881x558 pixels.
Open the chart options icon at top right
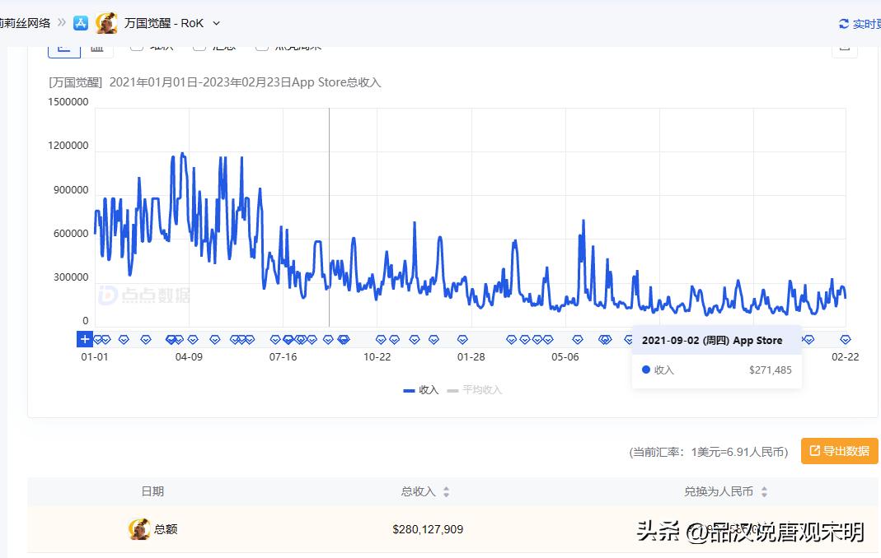(844, 47)
